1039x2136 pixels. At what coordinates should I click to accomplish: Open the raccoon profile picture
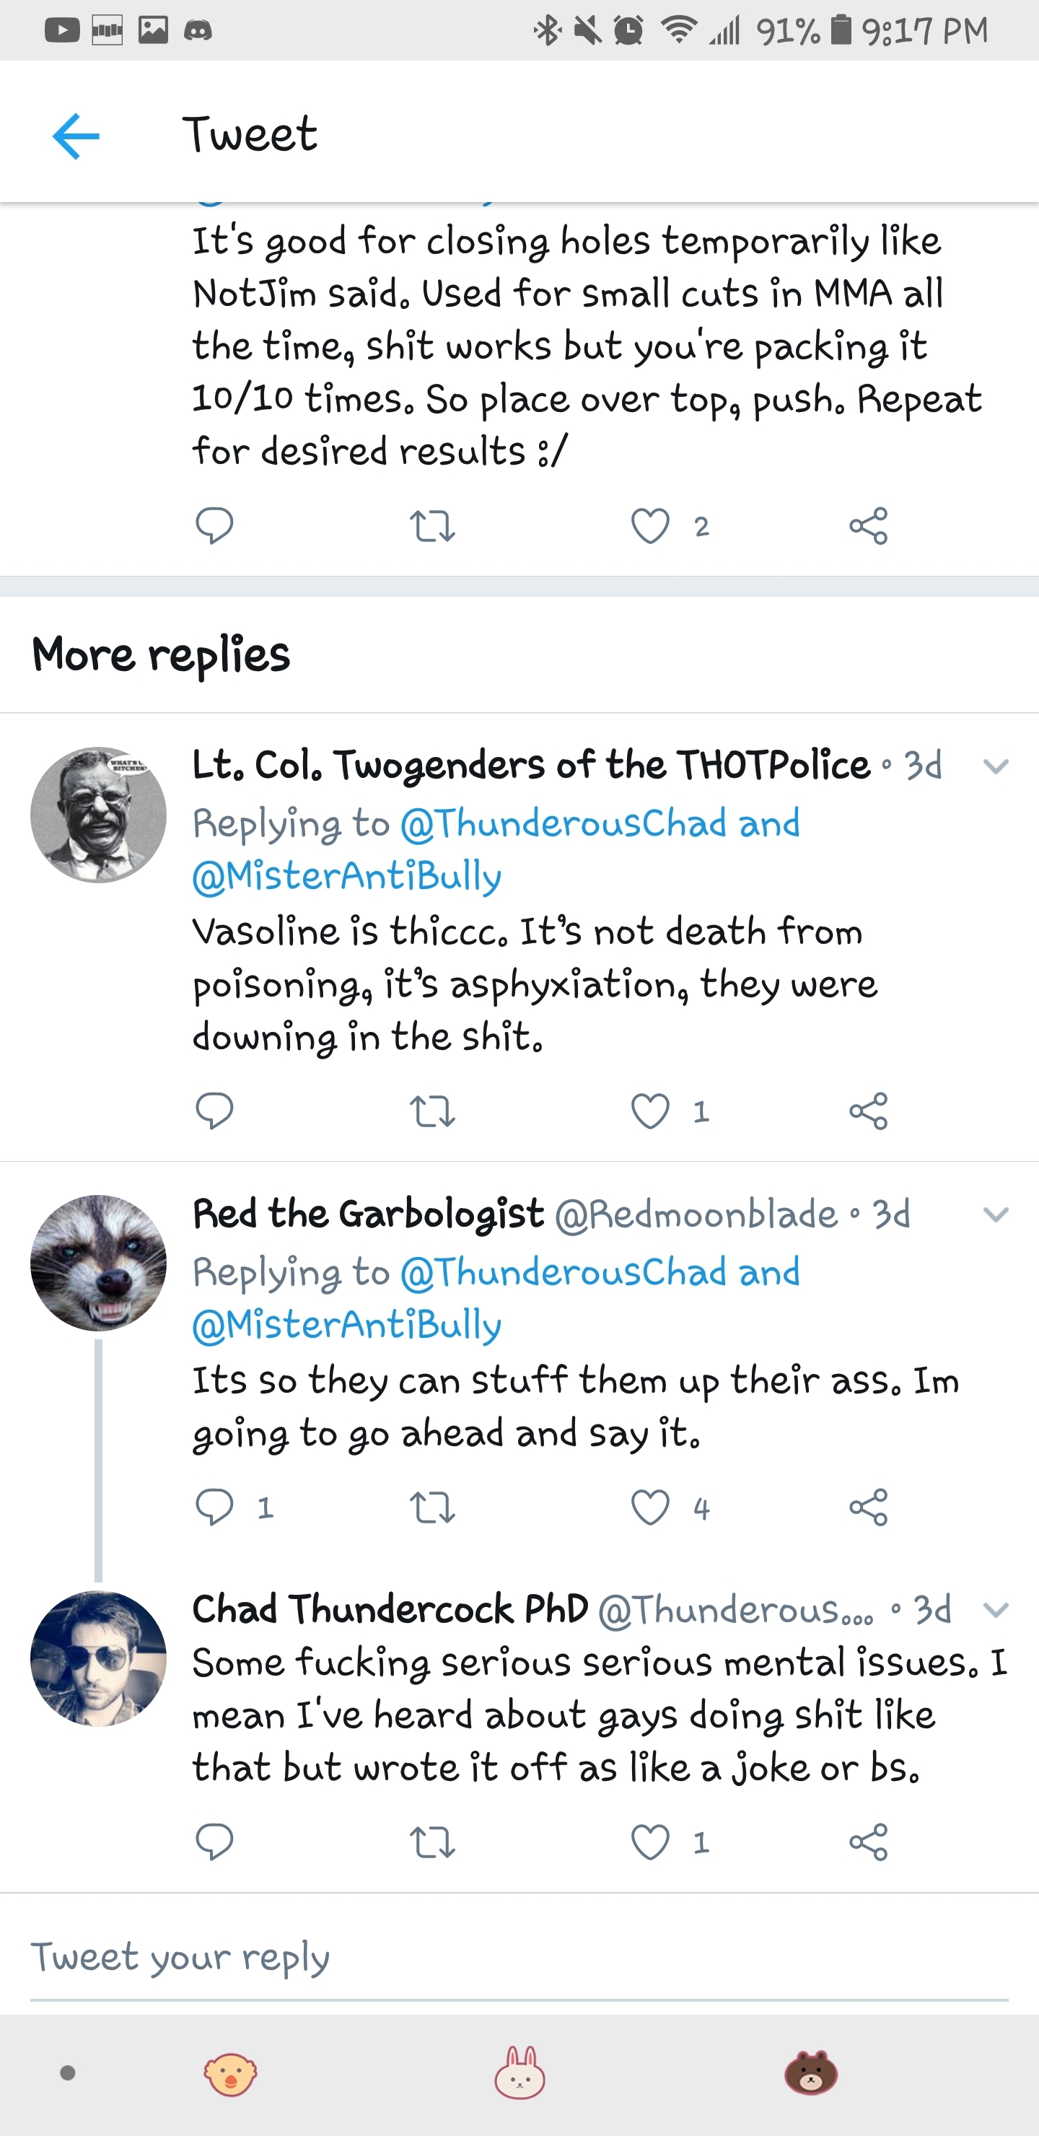pyautogui.click(x=98, y=1263)
